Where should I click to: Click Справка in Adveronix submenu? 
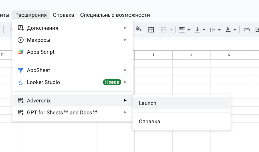pyautogui.click(x=181, y=122)
